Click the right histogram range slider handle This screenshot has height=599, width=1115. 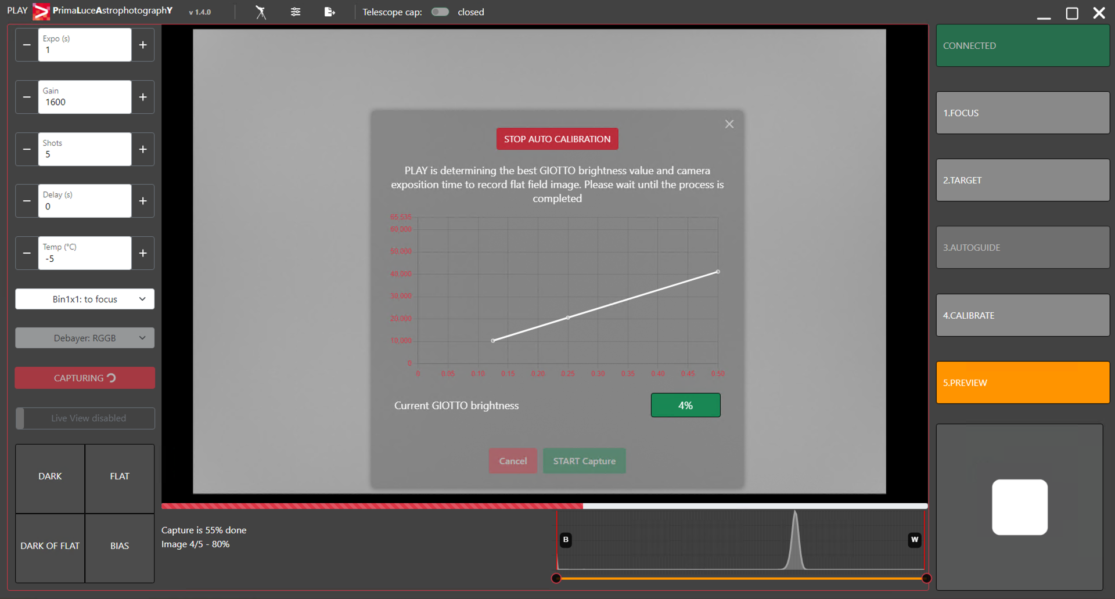(926, 578)
